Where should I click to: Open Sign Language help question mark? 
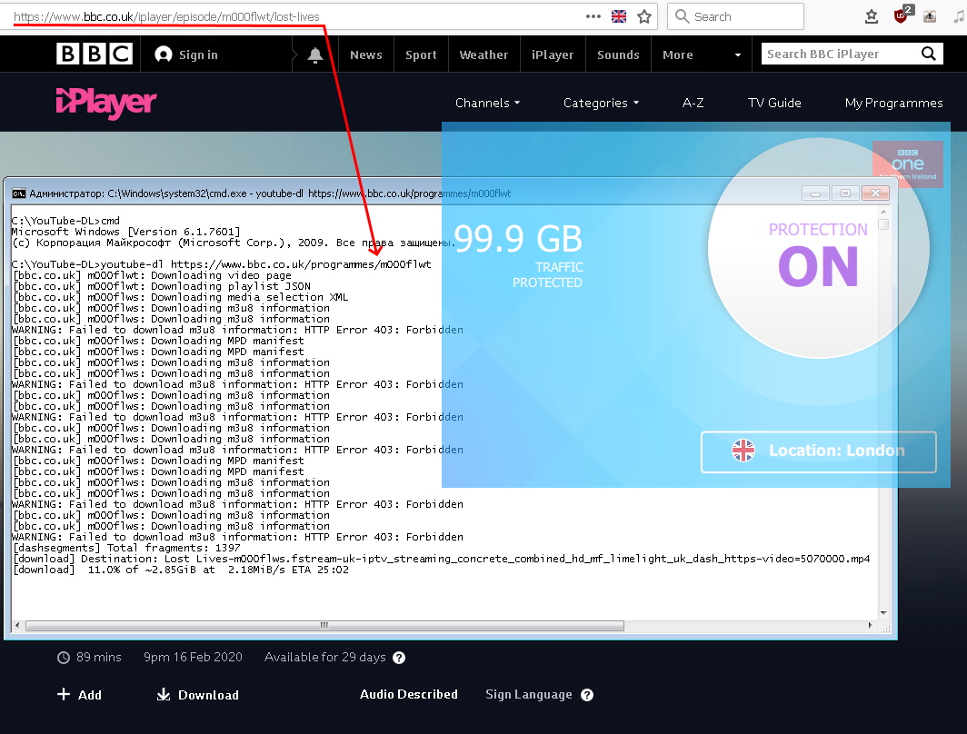587,695
